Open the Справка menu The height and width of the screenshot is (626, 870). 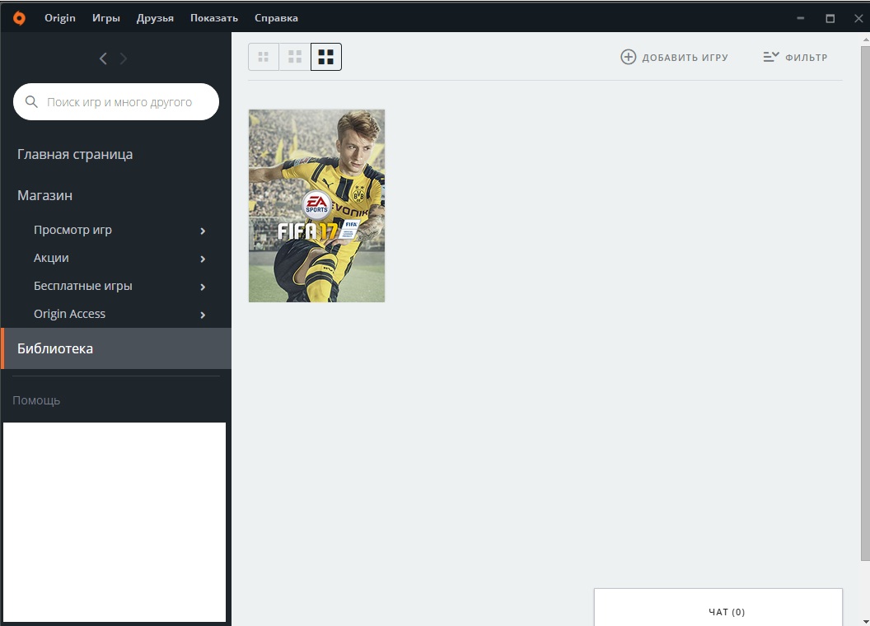[x=276, y=18]
